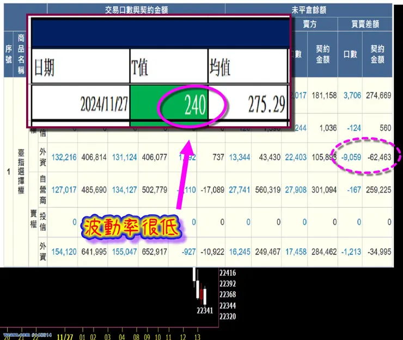Click the value -17,089
This screenshot has height=340, width=403.
pyautogui.click(x=212, y=190)
